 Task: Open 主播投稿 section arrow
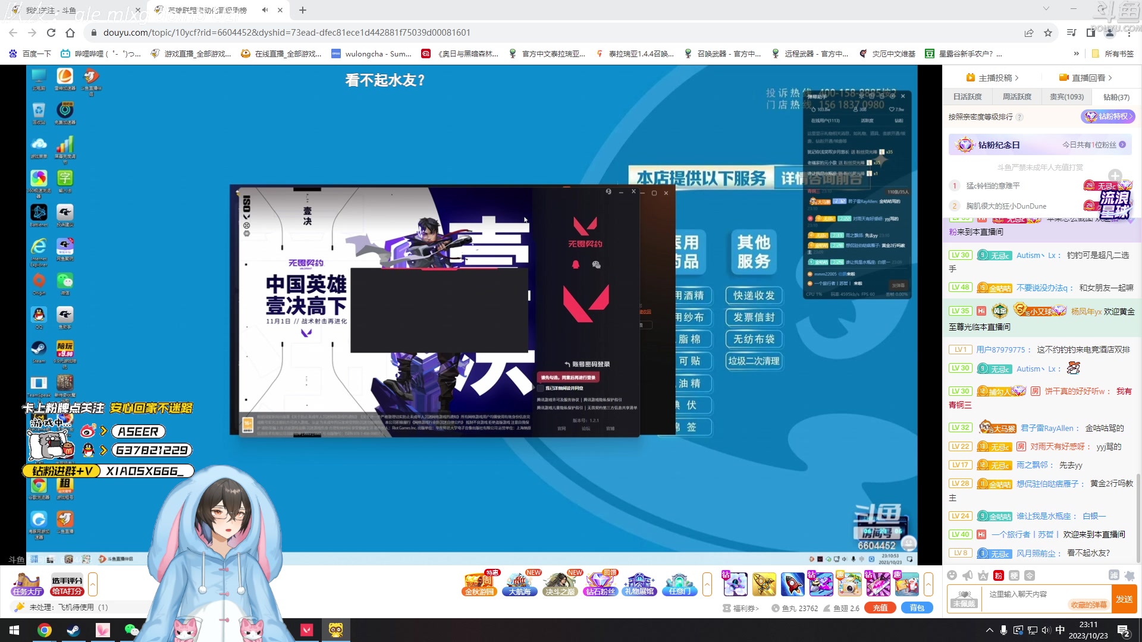(1016, 78)
